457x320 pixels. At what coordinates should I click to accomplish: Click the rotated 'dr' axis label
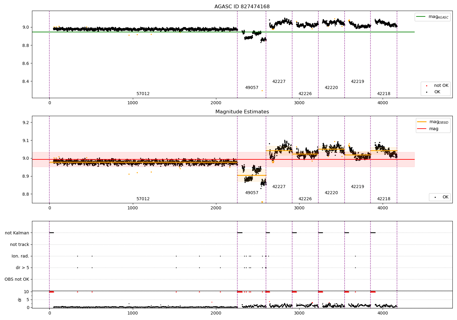pyautogui.click(x=20, y=300)
